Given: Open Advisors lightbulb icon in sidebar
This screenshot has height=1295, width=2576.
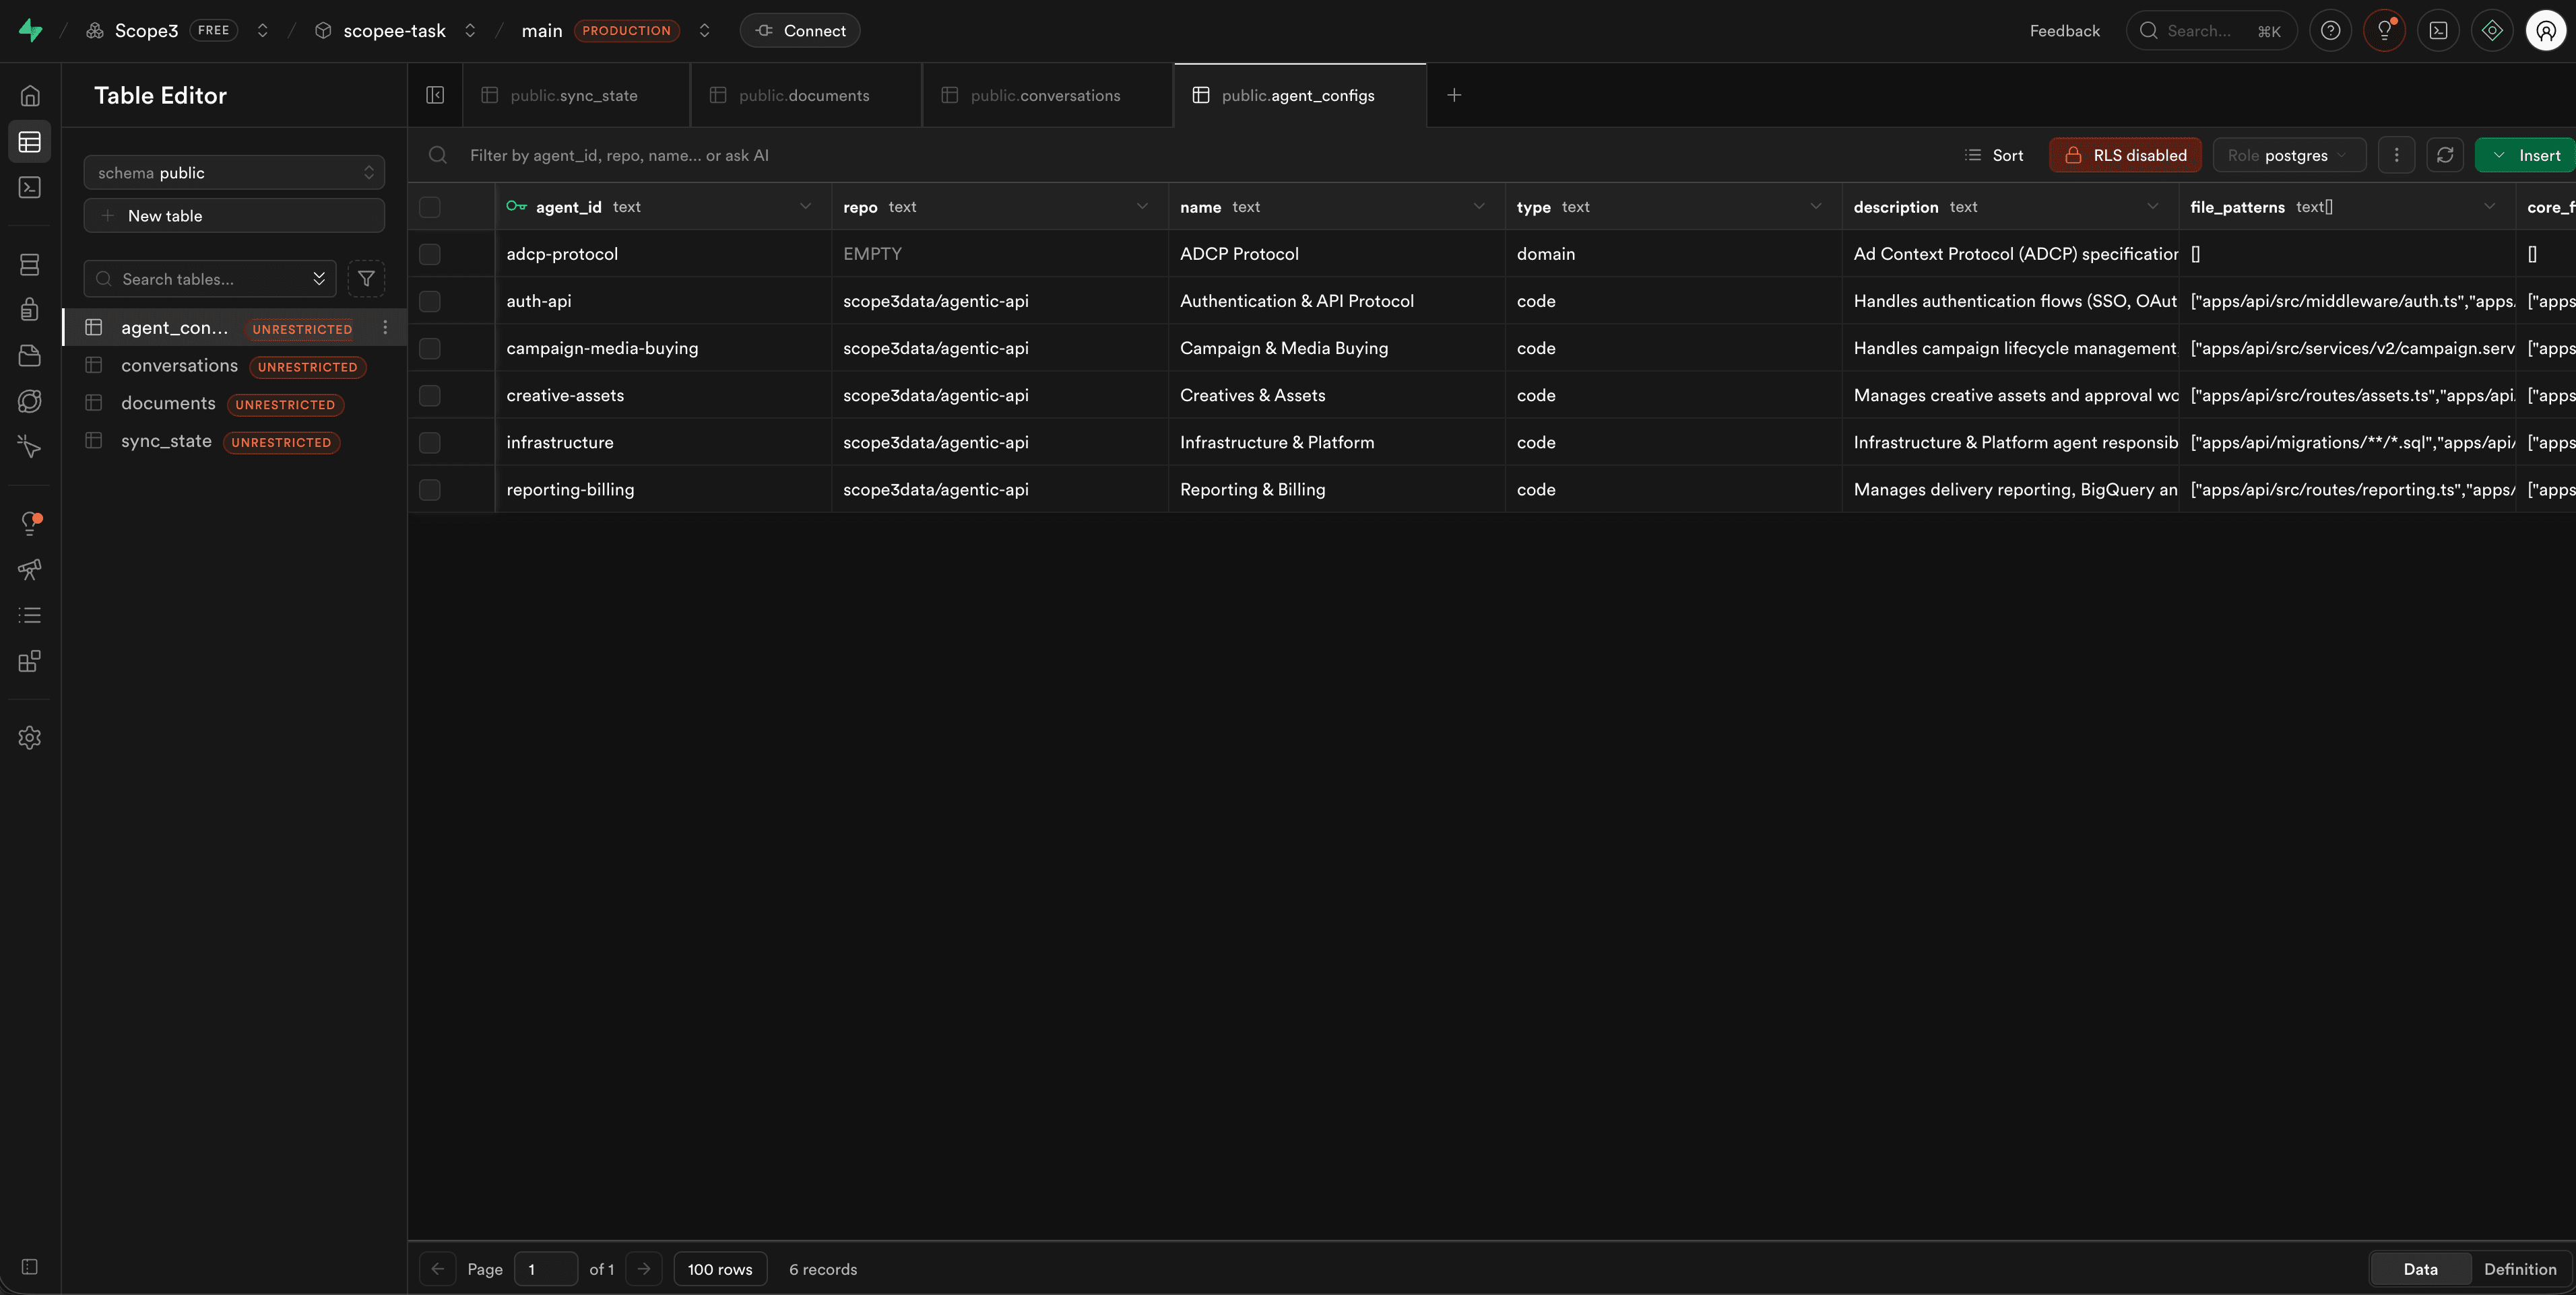Looking at the screenshot, I should coord(30,522).
